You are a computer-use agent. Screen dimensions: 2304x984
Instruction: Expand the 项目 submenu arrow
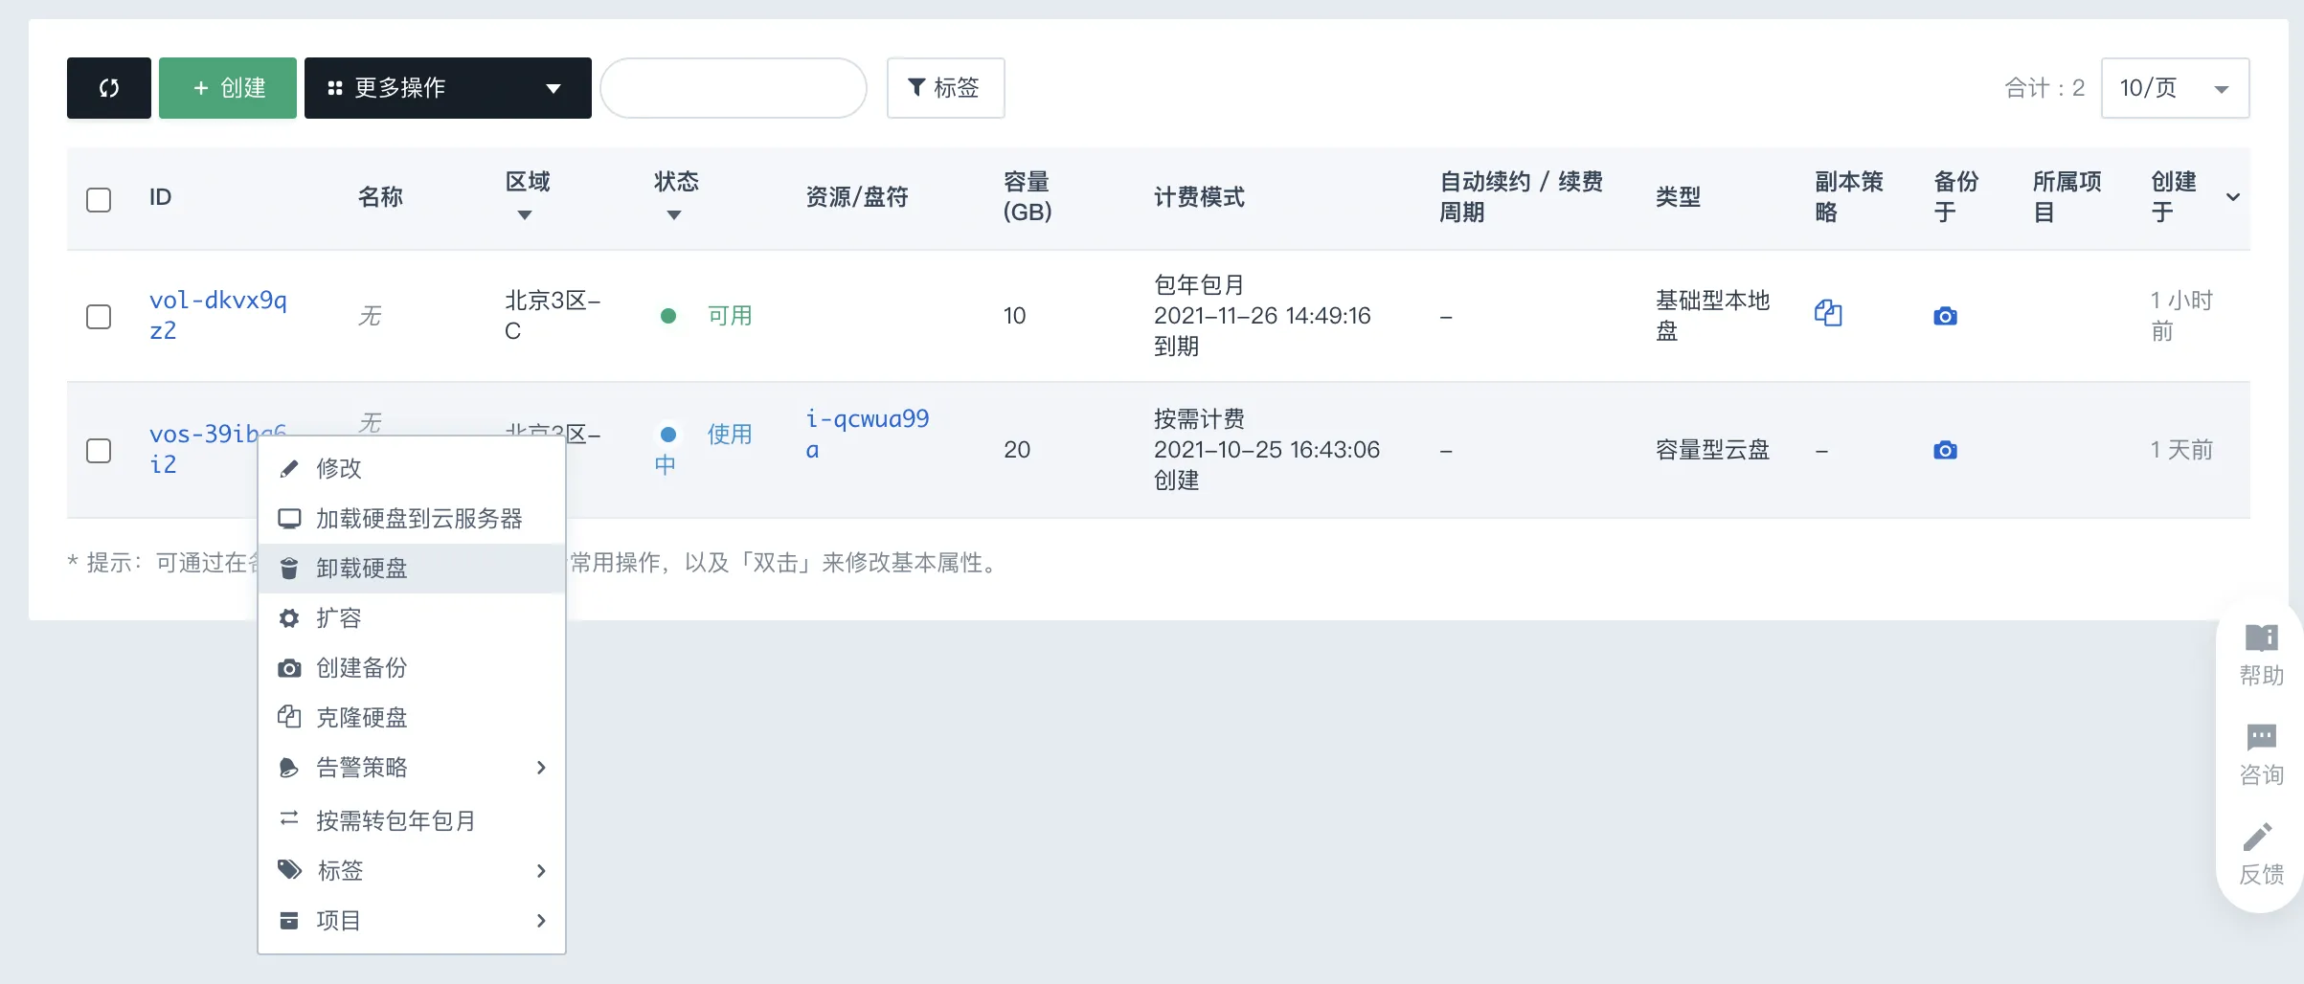click(541, 921)
